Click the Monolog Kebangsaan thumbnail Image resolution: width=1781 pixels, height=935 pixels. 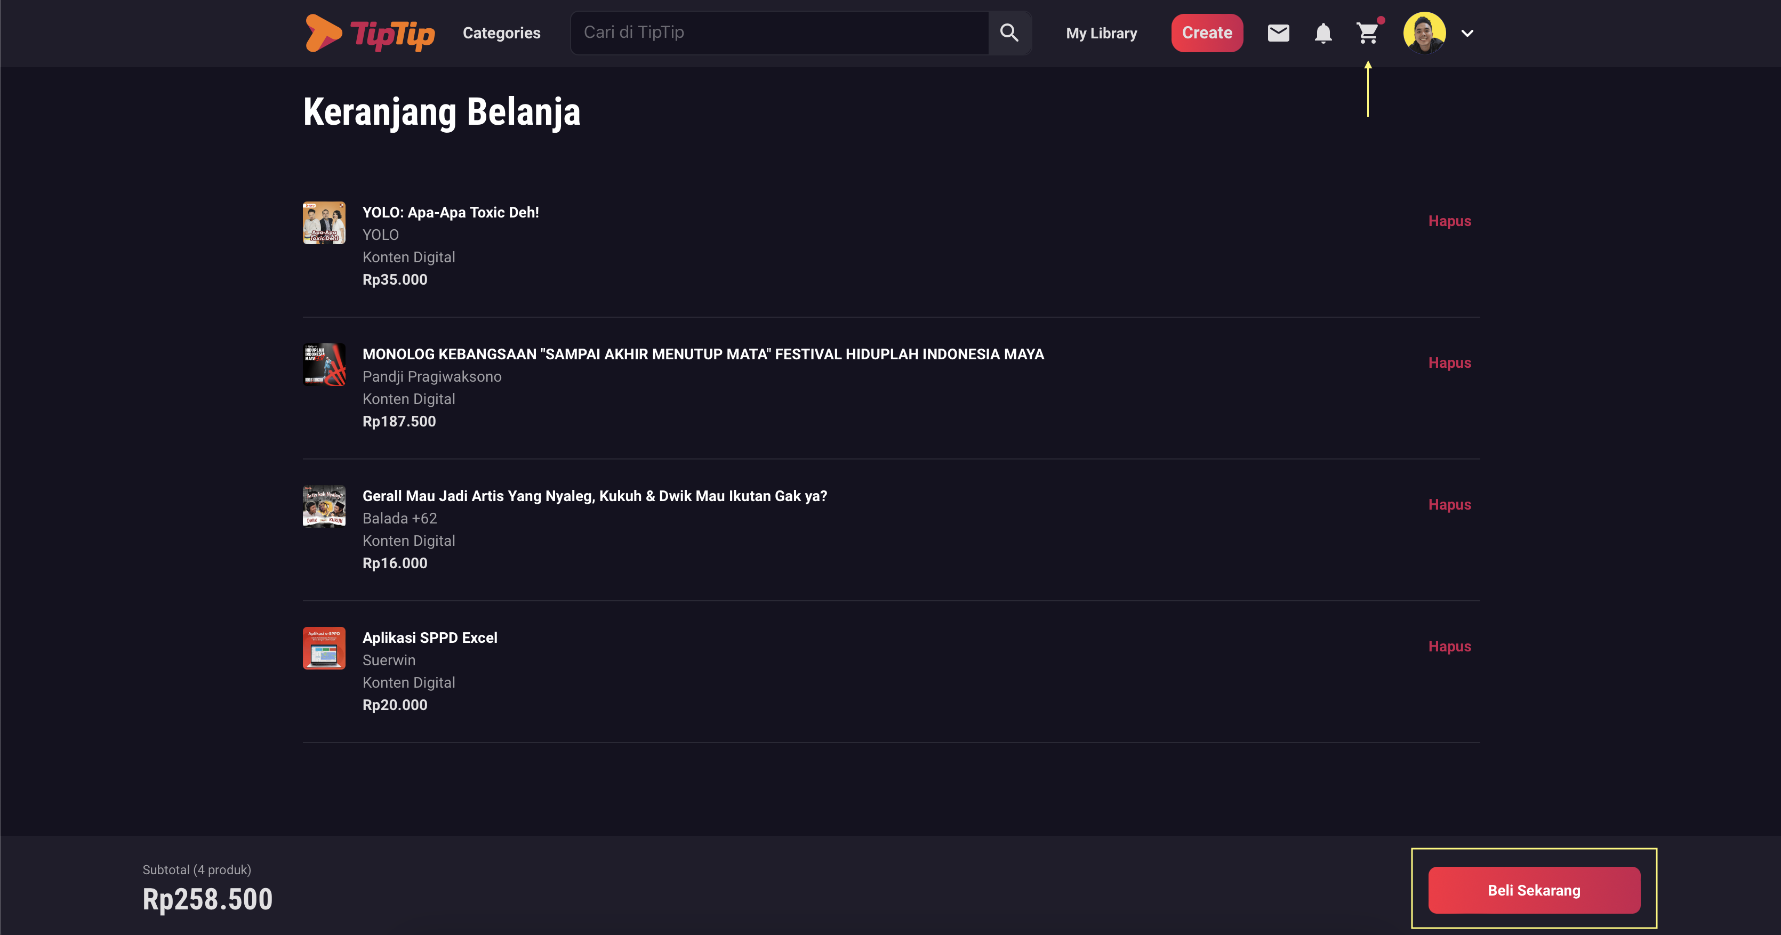coord(324,364)
